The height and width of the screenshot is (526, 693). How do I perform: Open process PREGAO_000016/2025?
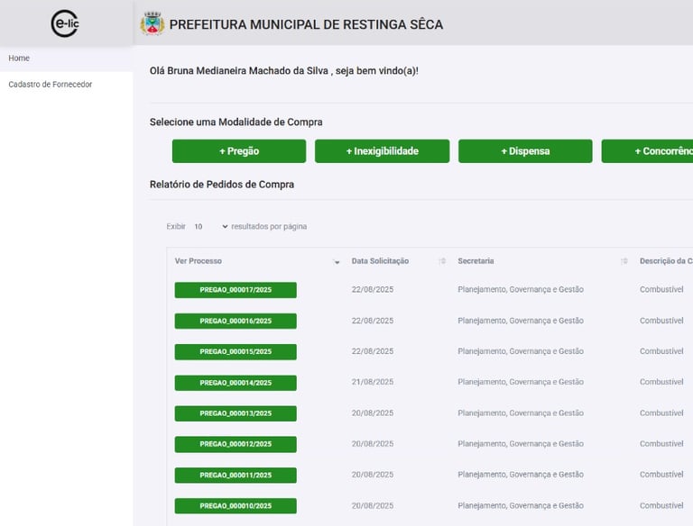tap(236, 321)
